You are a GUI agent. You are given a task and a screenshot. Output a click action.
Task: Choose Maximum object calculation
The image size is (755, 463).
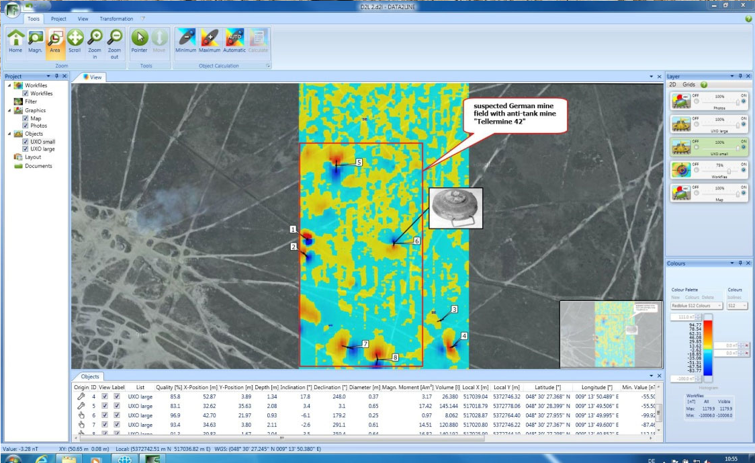210,40
